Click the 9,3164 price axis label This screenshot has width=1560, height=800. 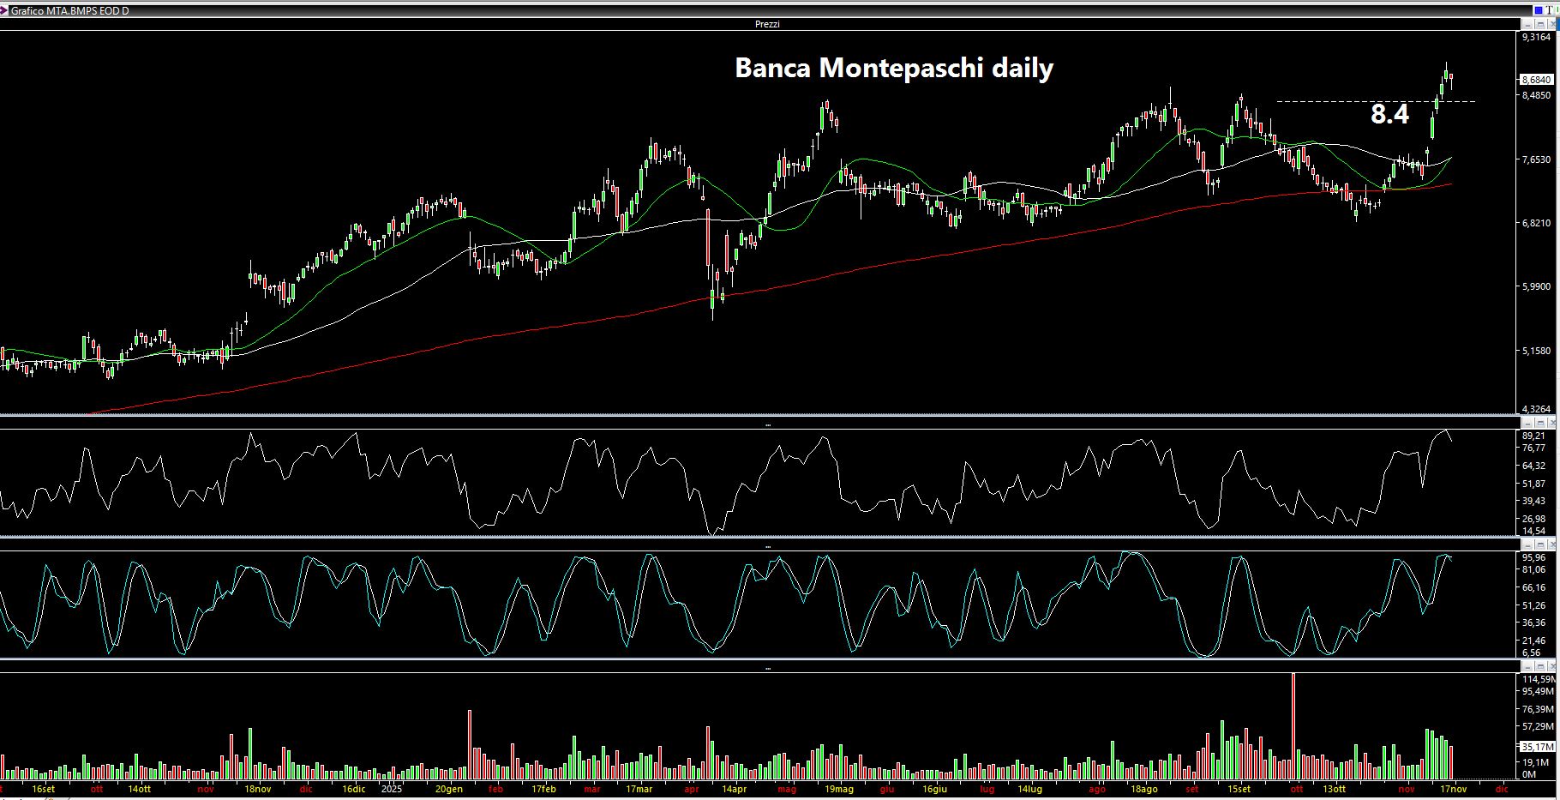click(x=1536, y=38)
